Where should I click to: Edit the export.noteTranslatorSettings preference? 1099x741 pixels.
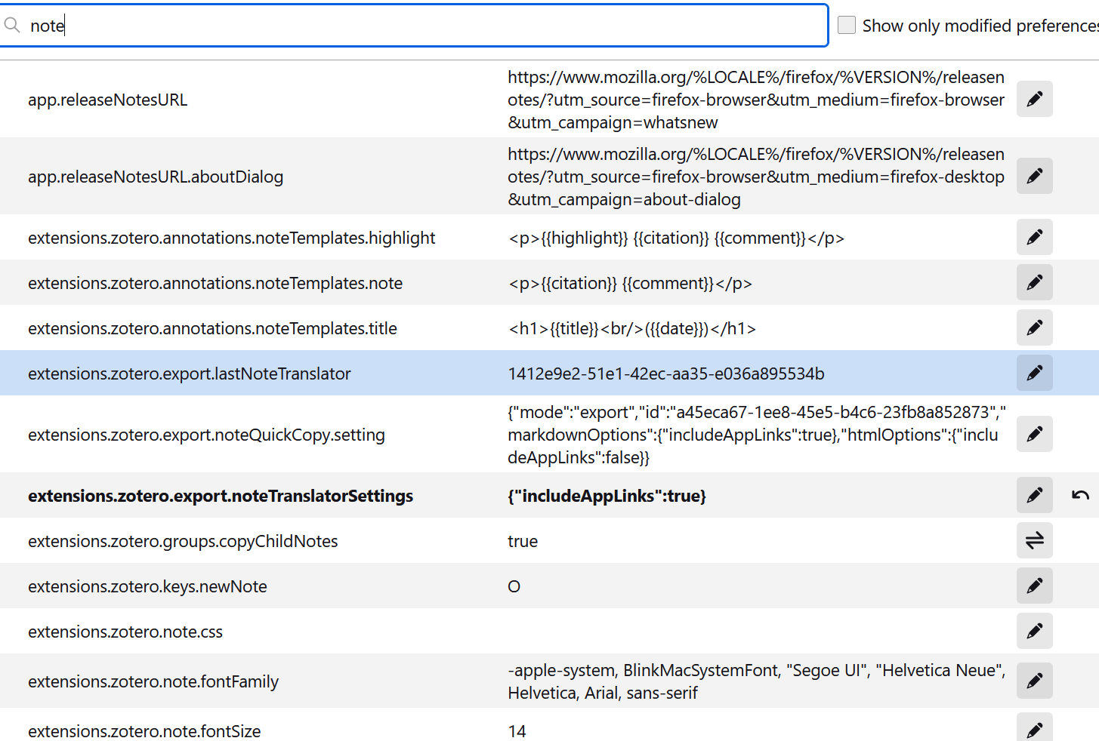click(x=1034, y=496)
